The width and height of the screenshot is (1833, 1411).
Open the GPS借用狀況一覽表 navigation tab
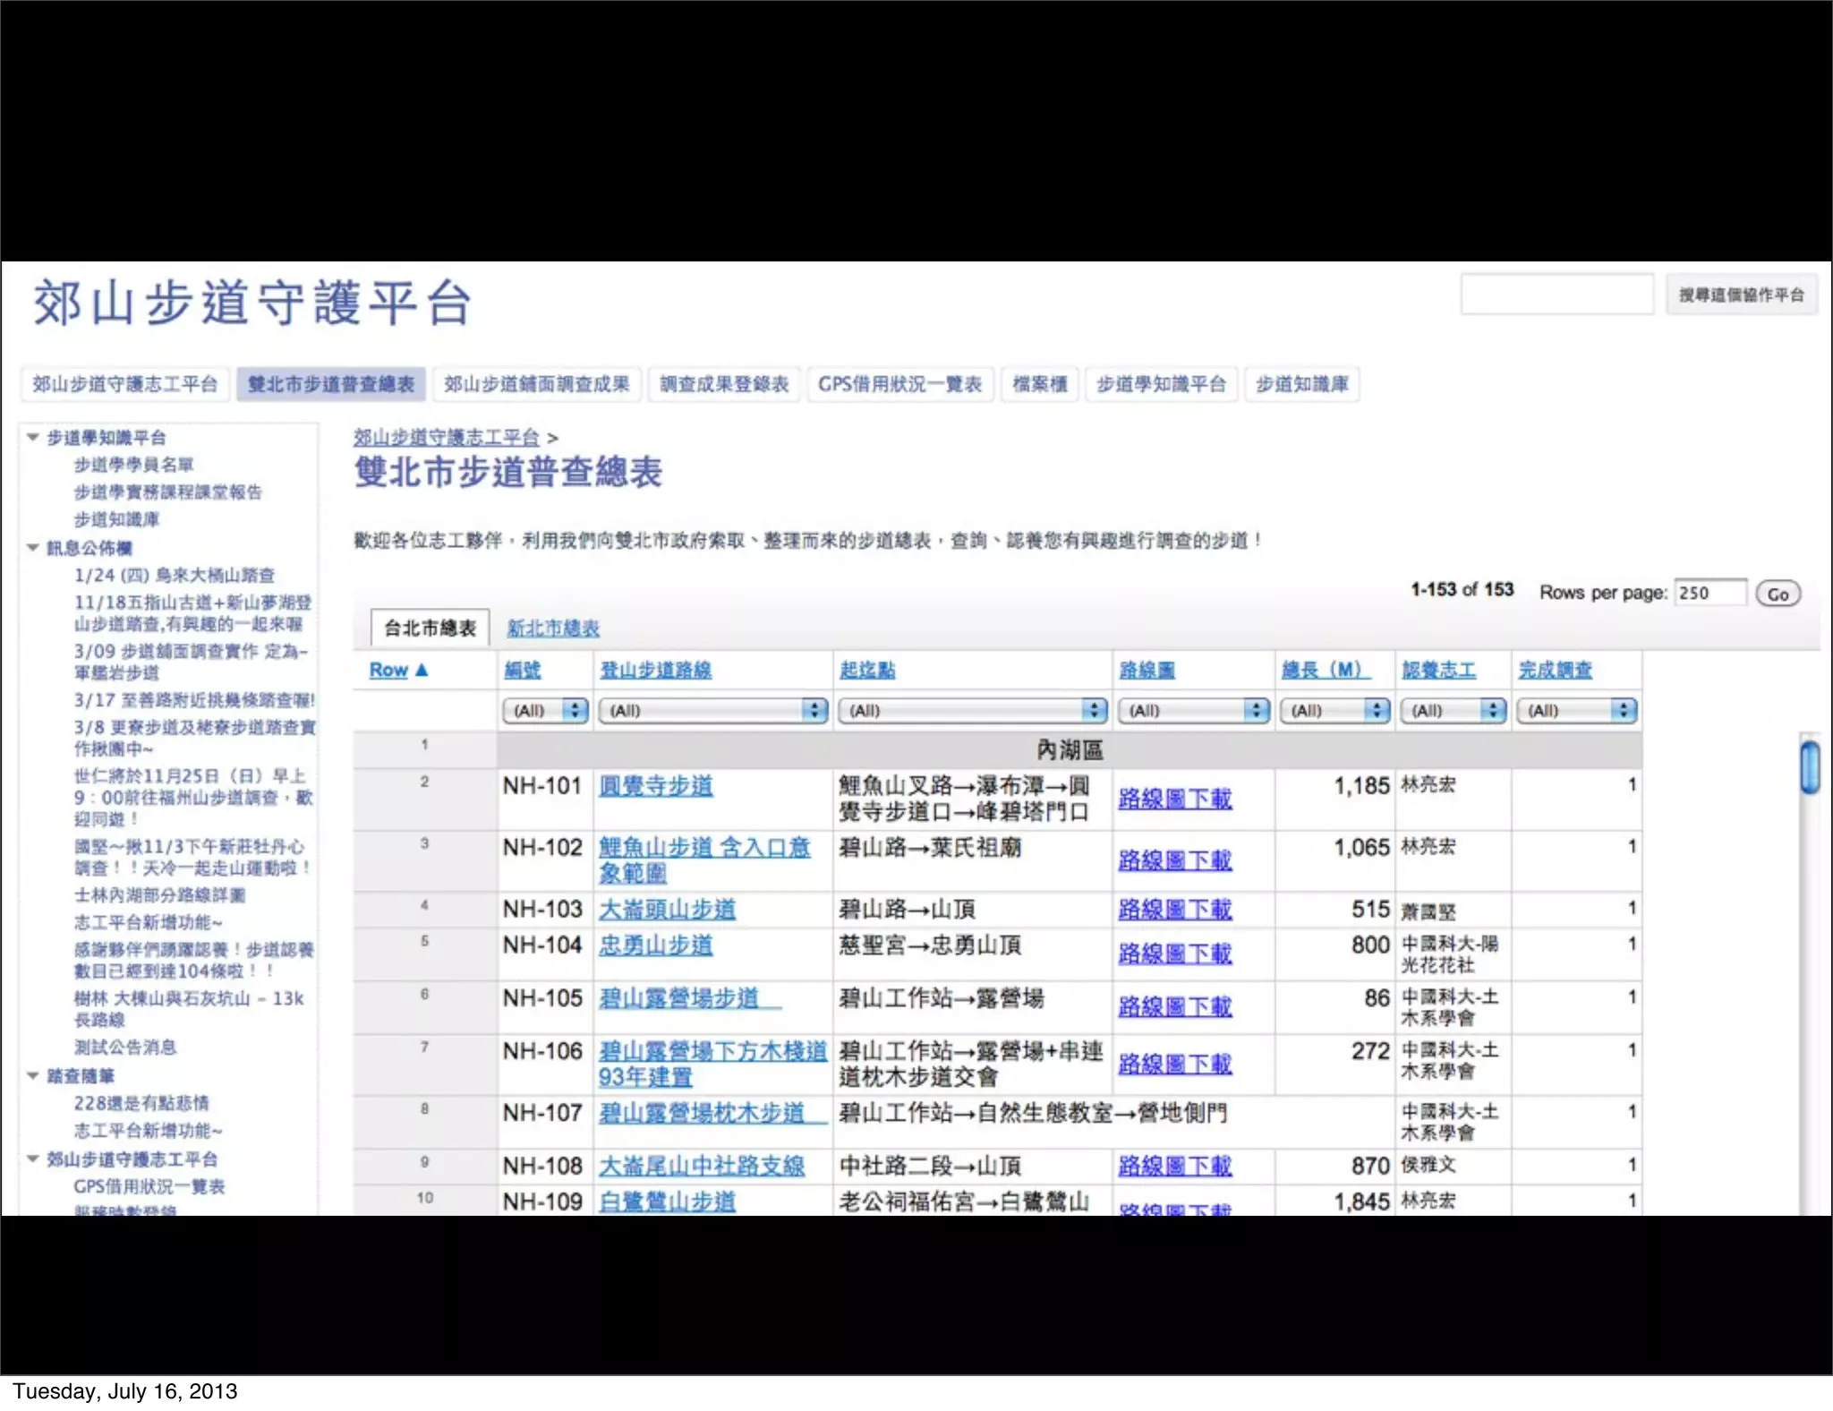tap(899, 384)
